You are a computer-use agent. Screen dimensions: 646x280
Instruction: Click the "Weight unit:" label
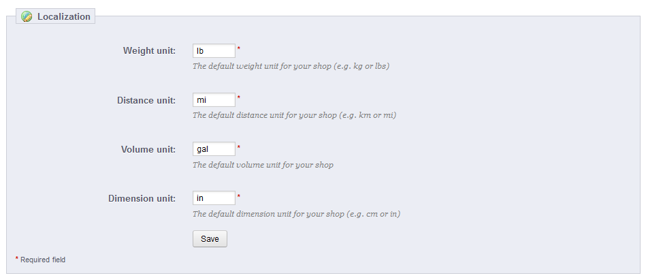(149, 51)
